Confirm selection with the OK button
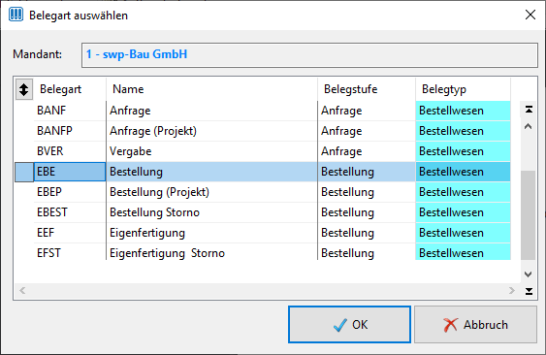 pos(349,325)
